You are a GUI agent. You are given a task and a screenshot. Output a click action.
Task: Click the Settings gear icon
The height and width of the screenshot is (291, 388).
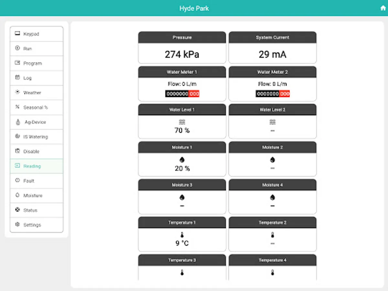(18, 225)
